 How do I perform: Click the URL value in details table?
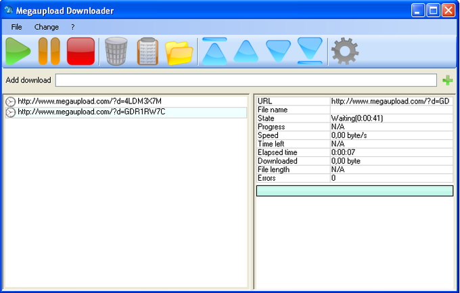[390, 102]
